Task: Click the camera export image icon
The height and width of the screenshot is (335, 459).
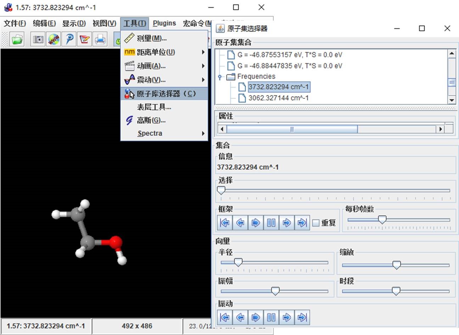Action: point(38,39)
